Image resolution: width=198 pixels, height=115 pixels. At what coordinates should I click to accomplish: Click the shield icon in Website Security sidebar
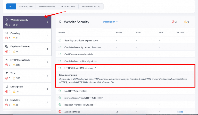point(7,20)
